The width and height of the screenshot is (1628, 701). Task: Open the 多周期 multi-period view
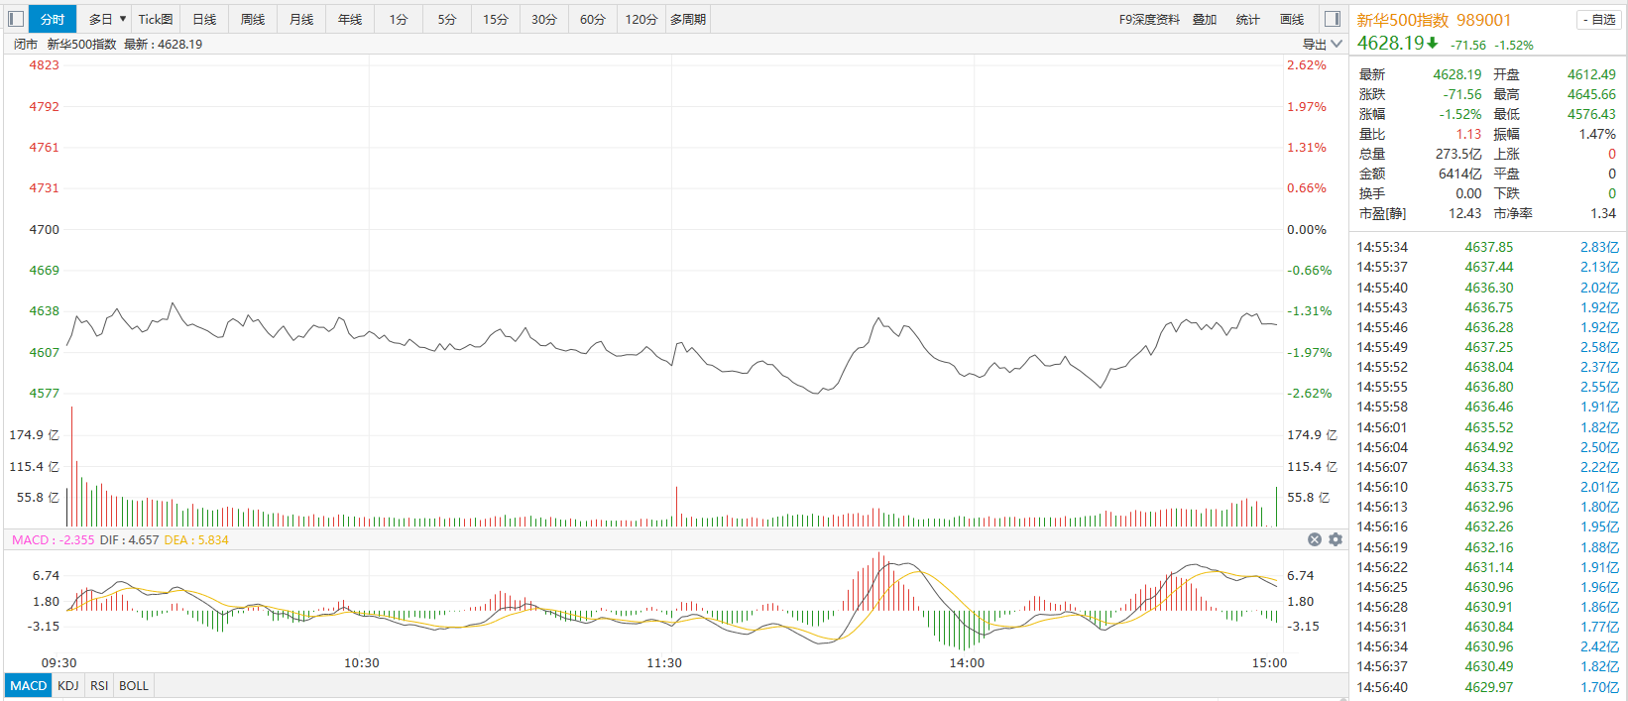click(x=688, y=19)
